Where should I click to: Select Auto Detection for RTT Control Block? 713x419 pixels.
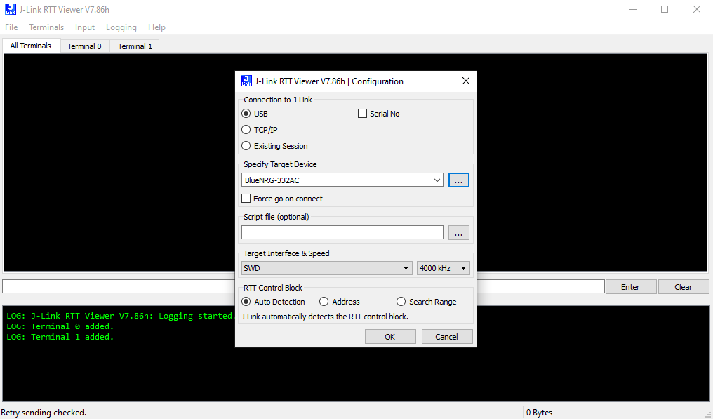pos(246,302)
